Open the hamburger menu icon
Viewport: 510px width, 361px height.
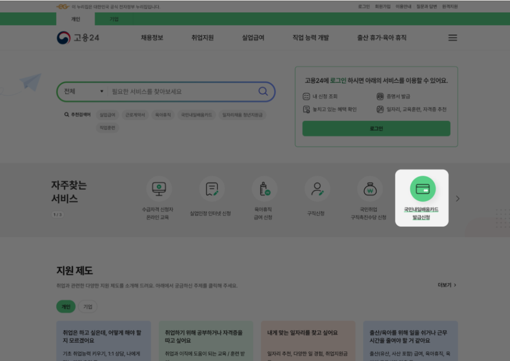coord(452,38)
